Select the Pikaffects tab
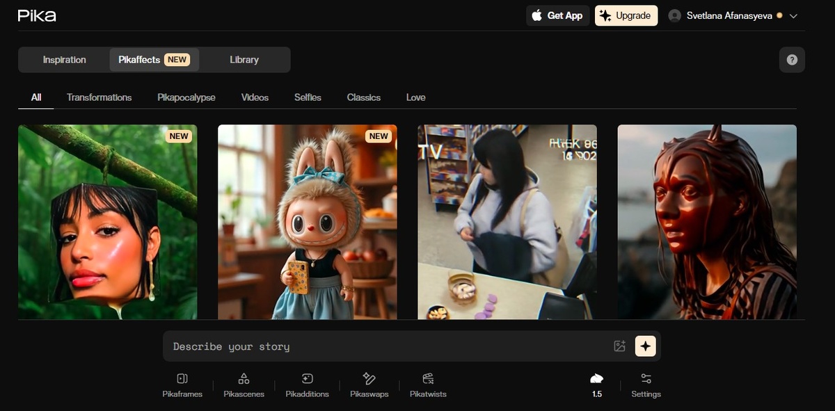 pyautogui.click(x=154, y=60)
